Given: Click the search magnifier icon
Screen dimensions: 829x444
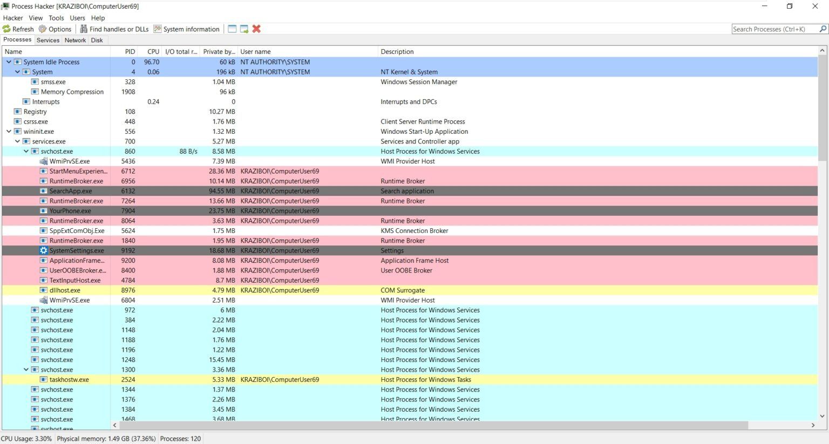Looking at the screenshot, I should (823, 29).
